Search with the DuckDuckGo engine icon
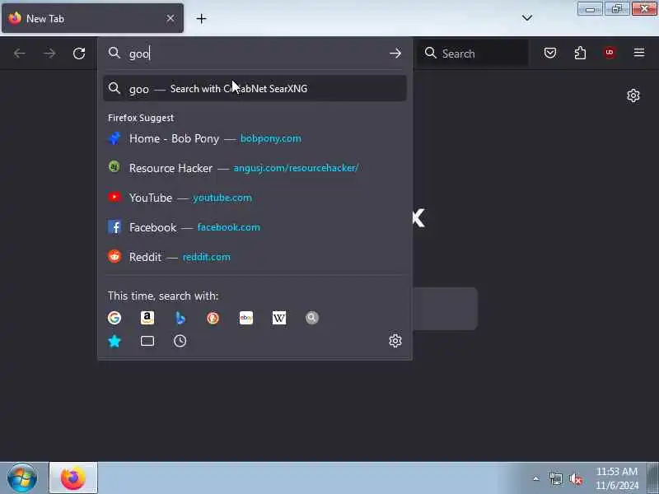The image size is (659, 494). click(213, 318)
